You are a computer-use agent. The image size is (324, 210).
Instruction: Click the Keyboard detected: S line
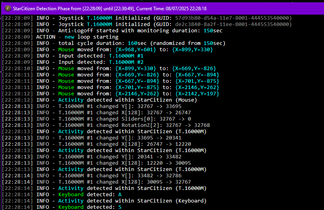62,207
